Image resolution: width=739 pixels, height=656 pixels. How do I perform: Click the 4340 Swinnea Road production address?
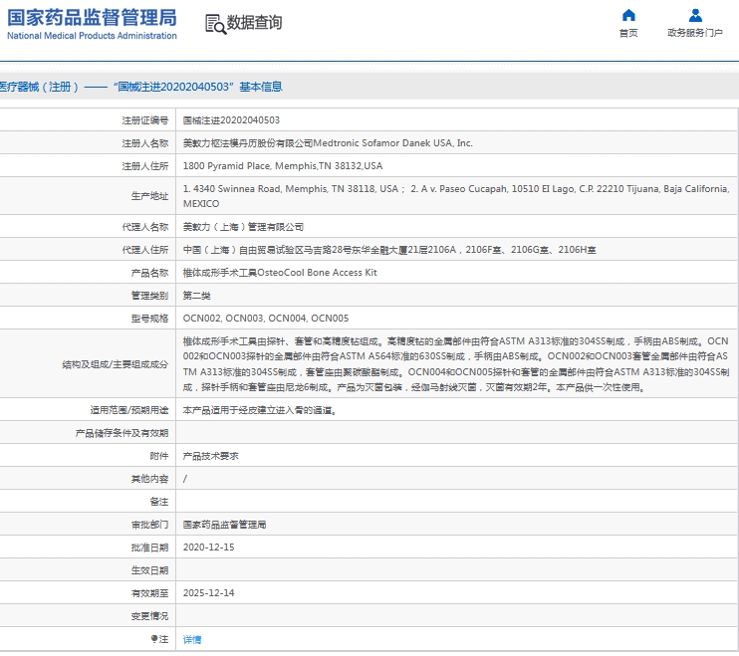click(x=456, y=196)
